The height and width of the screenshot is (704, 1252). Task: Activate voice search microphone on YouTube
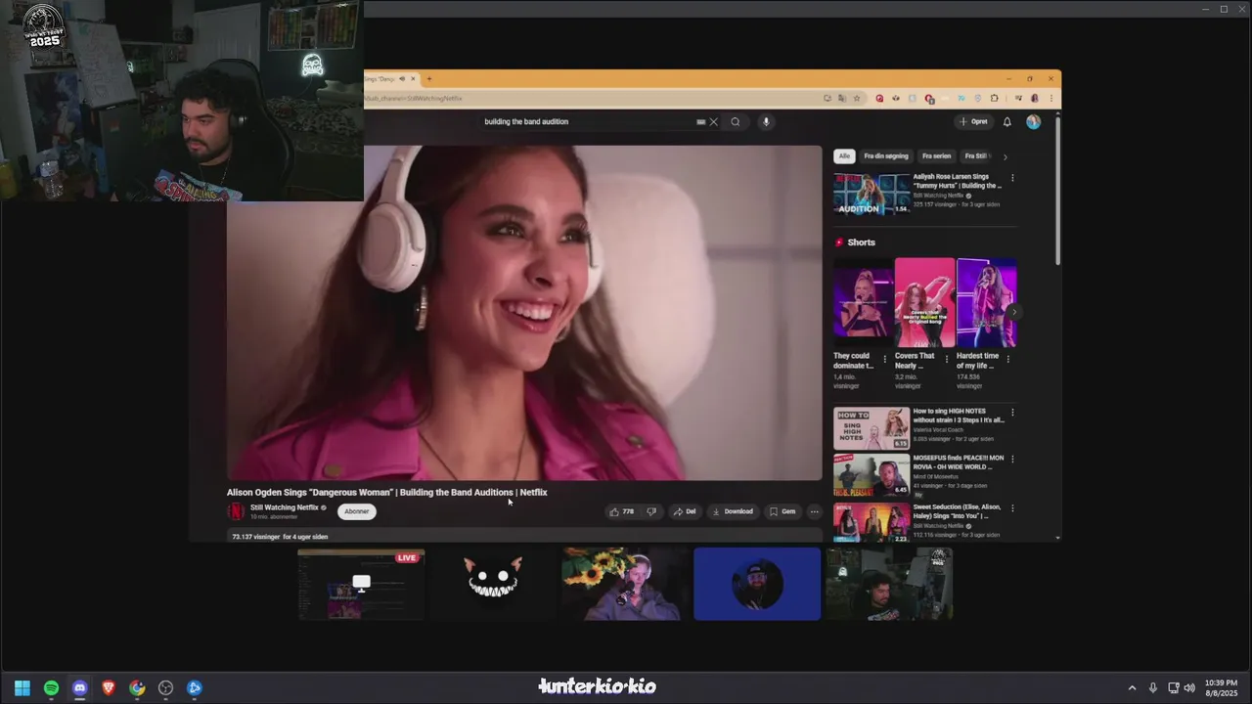[x=766, y=122]
